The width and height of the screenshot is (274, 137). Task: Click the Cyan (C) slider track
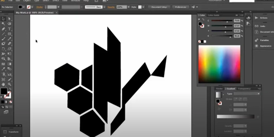click(222, 21)
